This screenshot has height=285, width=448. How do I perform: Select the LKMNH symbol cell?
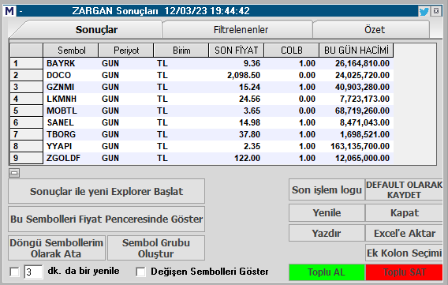click(x=71, y=99)
